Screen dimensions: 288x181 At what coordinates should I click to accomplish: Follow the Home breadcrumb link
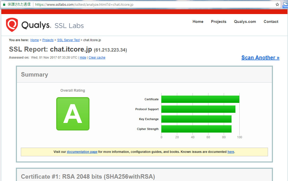[x=35, y=40]
